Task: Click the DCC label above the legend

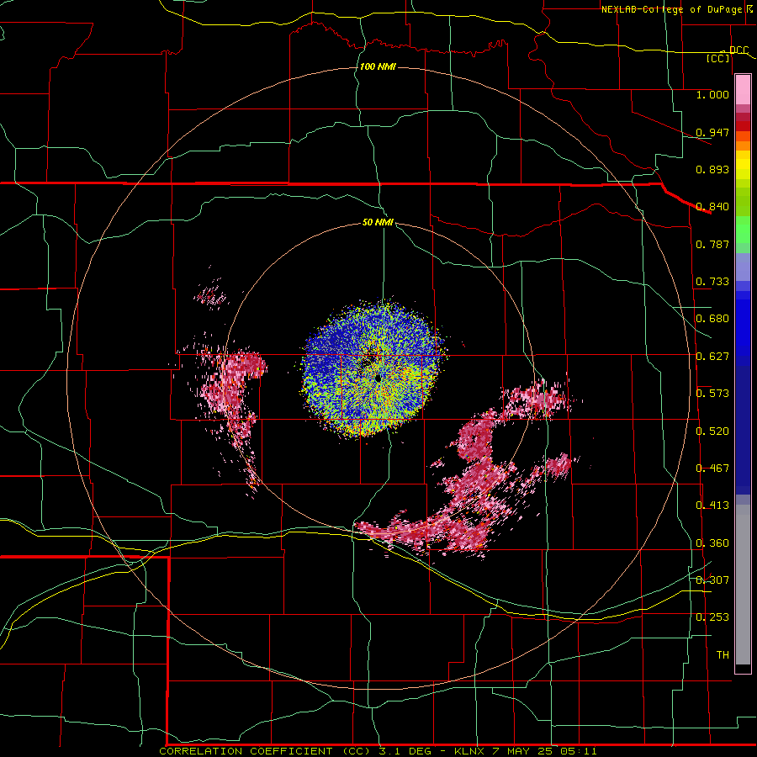Action: (x=738, y=50)
